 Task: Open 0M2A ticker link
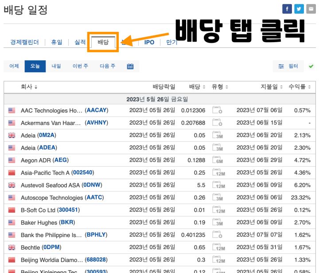click(47, 135)
